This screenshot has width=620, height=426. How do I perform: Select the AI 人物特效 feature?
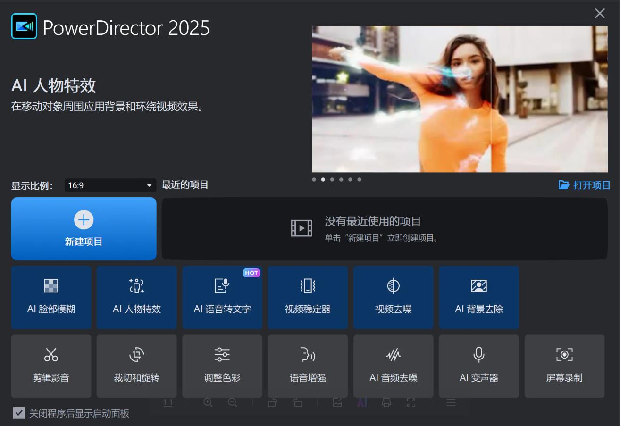coord(136,297)
